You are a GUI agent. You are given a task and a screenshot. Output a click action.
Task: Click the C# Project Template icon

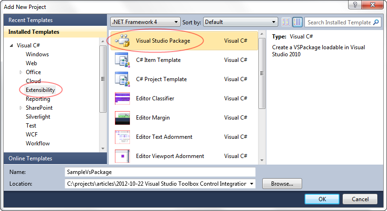click(x=122, y=79)
